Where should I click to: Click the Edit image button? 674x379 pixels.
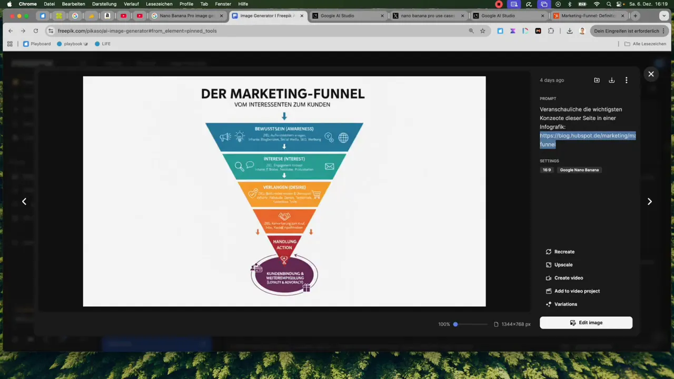586,323
